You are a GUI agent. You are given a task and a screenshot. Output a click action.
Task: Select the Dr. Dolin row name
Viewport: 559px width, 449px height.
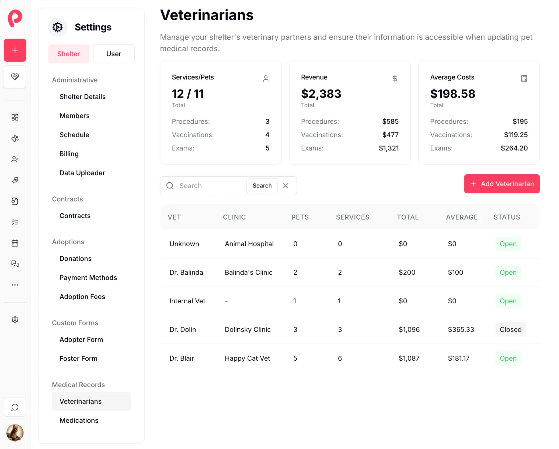(x=183, y=330)
